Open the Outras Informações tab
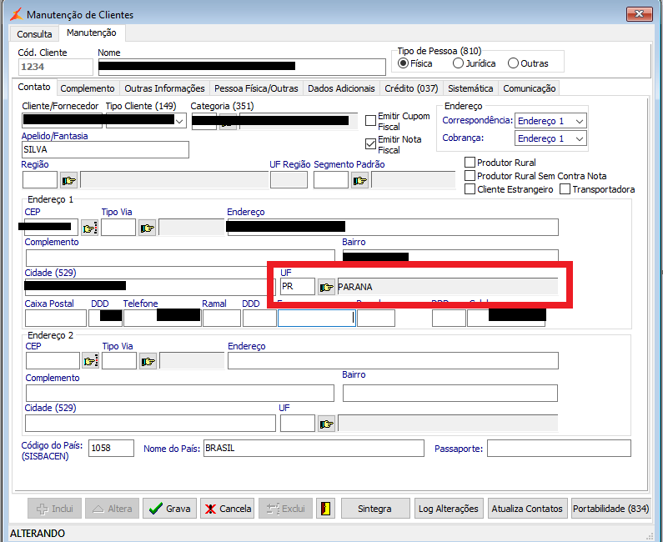The height and width of the screenshot is (542, 663). (x=164, y=88)
